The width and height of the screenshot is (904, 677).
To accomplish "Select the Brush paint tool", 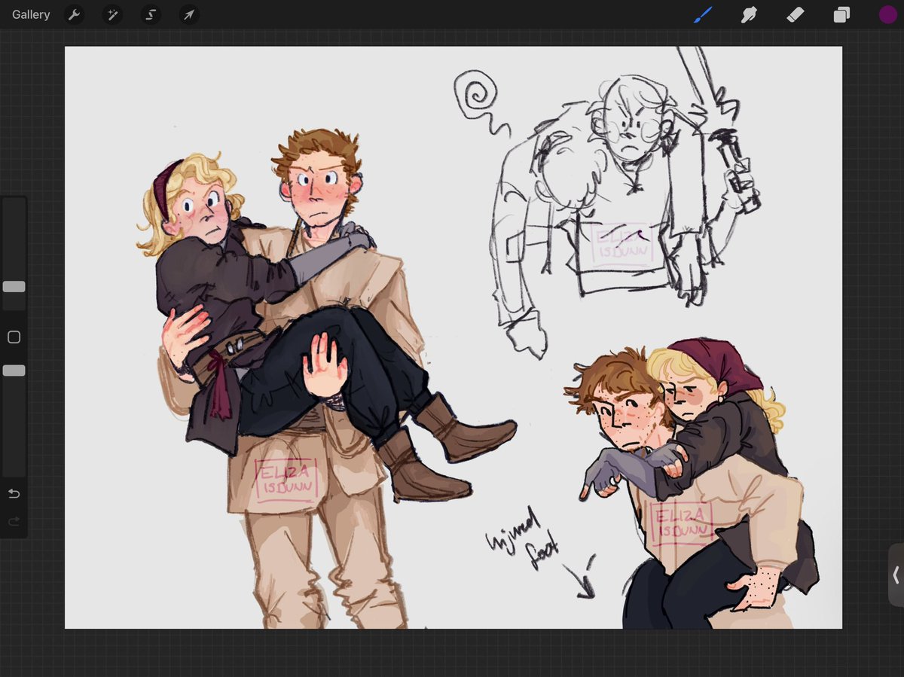I will point(702,14).
